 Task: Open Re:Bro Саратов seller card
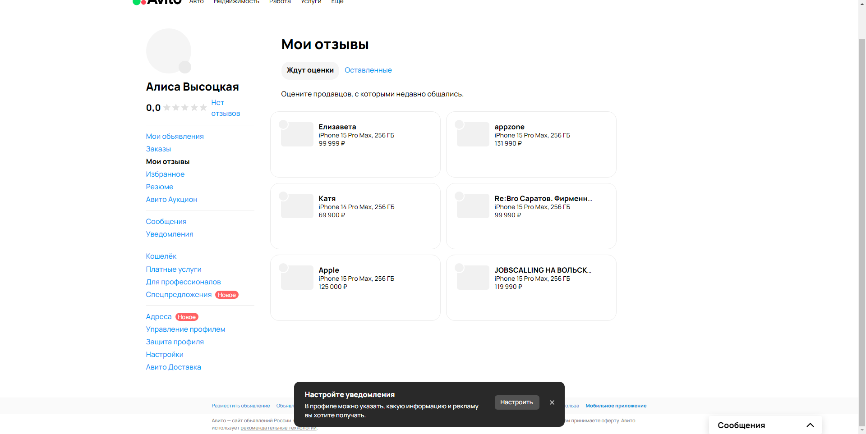[531, 216]
